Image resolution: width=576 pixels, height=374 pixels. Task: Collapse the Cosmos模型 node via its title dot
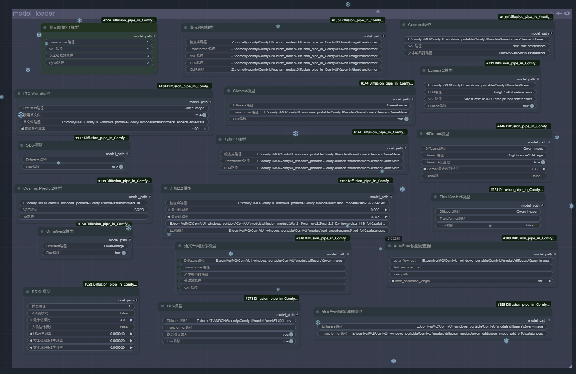click(404, 25)
